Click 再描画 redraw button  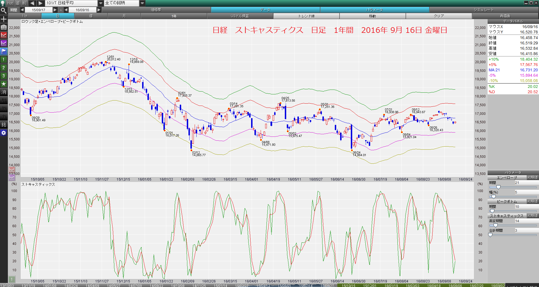(x=505, y=16)
